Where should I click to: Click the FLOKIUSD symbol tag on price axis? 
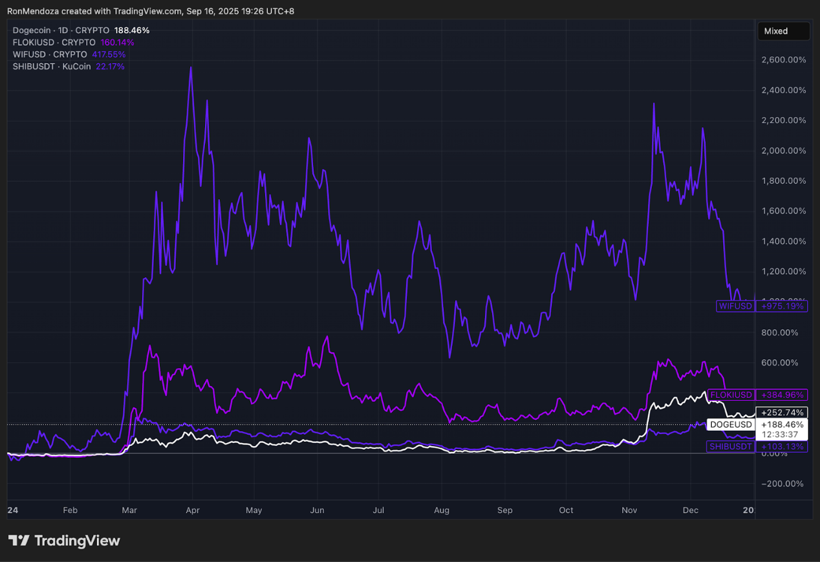731,395
